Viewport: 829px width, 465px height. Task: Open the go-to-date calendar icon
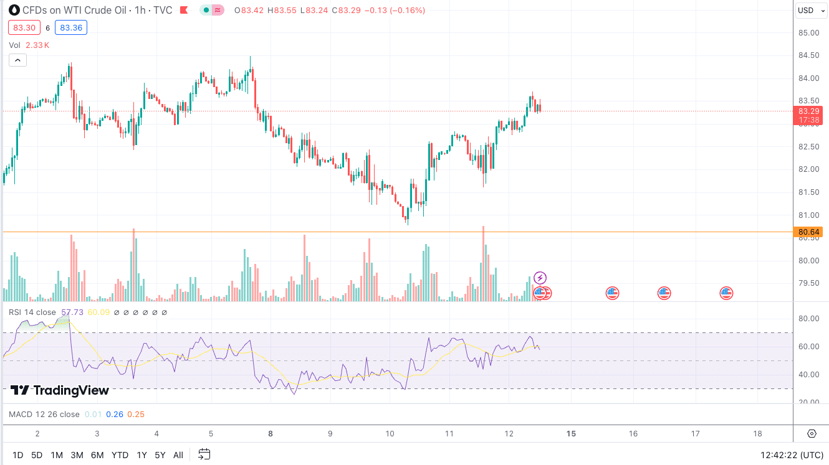[204, 454]
